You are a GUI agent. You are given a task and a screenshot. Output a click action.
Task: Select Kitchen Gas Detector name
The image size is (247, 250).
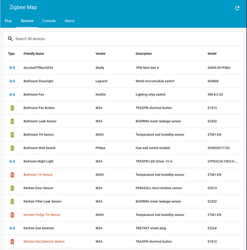39,228
